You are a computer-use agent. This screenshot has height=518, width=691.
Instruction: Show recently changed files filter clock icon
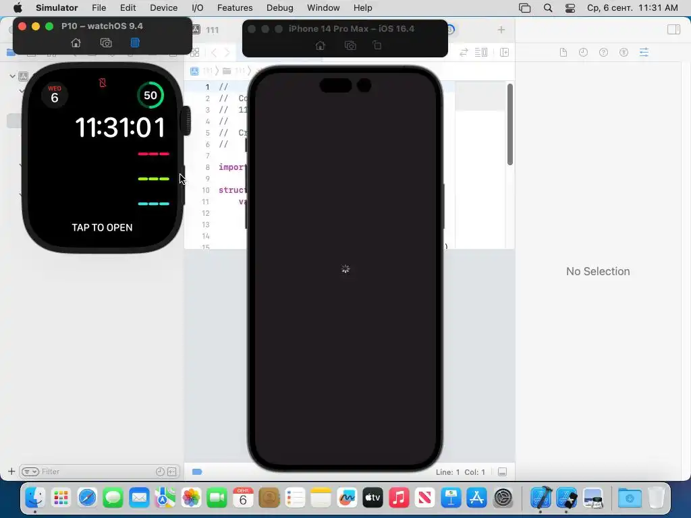click(160, 471)
